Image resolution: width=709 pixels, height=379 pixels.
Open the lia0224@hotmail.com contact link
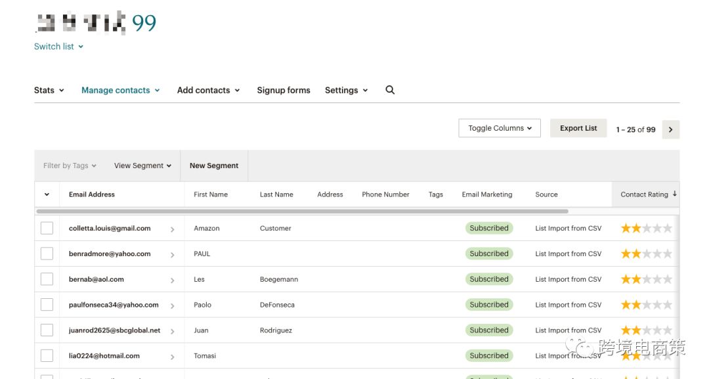104,356
